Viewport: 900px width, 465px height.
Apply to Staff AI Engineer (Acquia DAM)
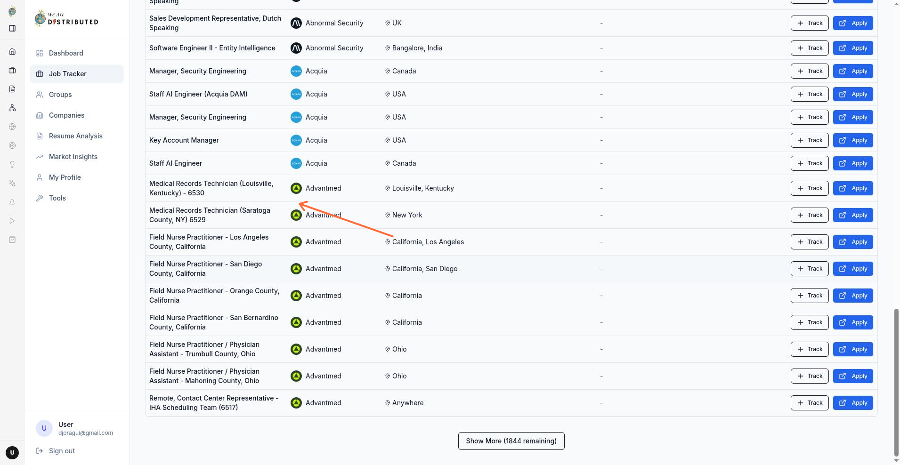[x=852, y=94]
